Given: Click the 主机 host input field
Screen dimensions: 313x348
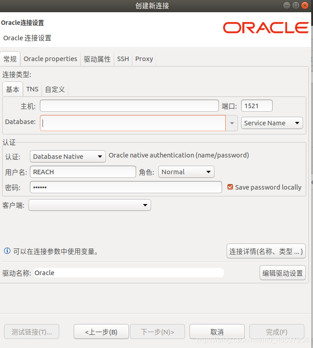Looking at the screenshot, I should (x=129, y=105).
